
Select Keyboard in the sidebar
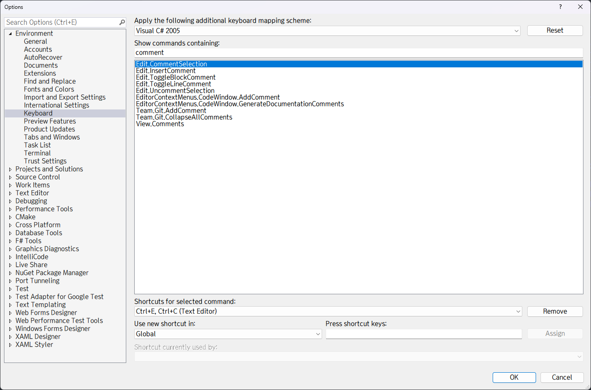(38, 113)
